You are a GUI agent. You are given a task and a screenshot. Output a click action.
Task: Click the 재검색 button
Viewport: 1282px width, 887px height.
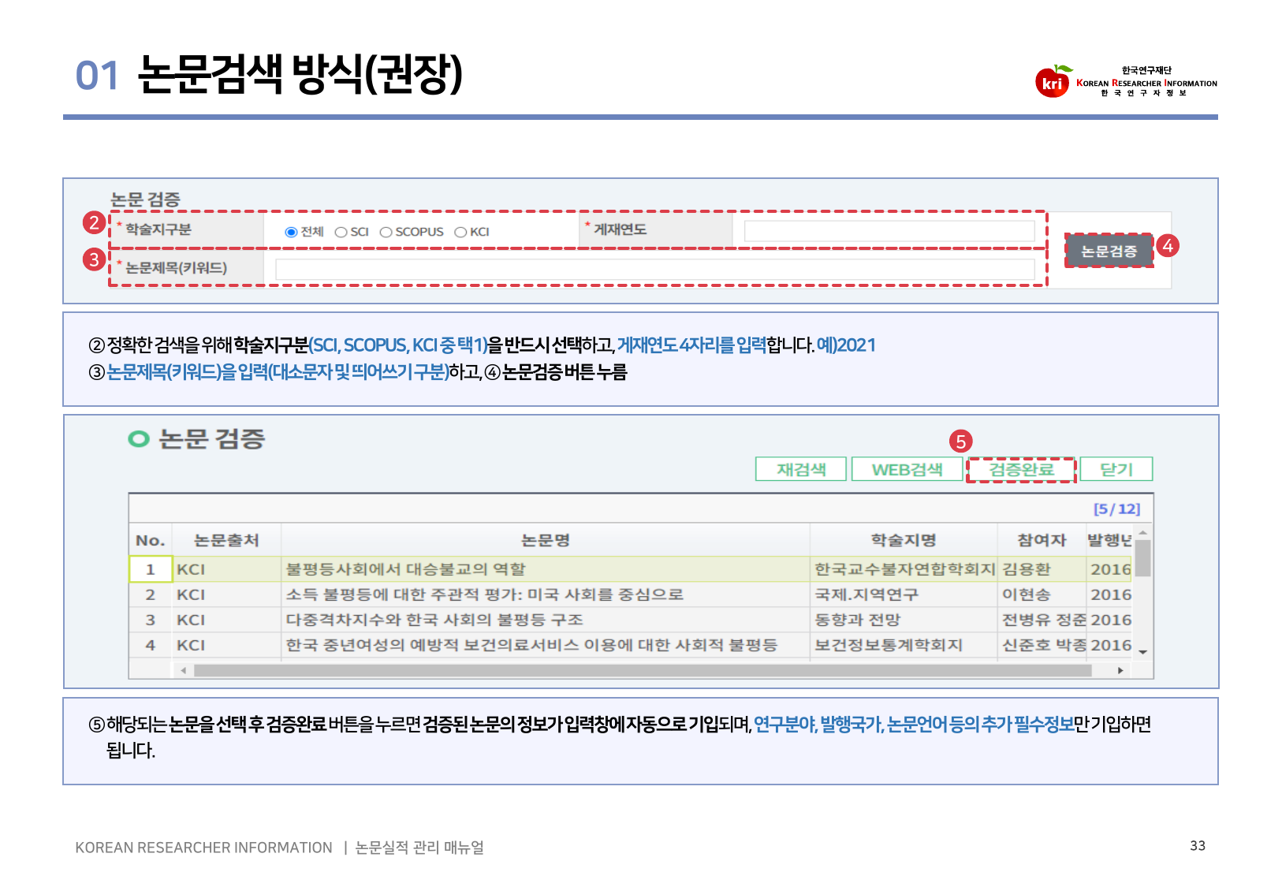click(x=800, y=469)
